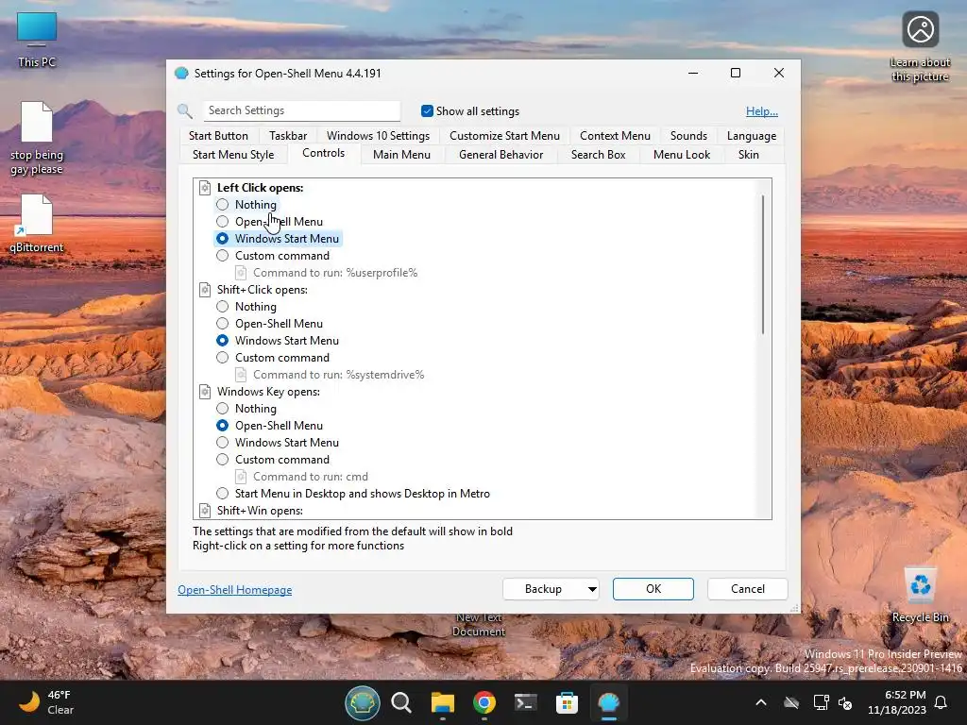Image resolution: width=967 pixels, height=725 pixels.
Task: Open the Customize Start Menu tab
Action: pyautogui.click(x=504, y=136)
